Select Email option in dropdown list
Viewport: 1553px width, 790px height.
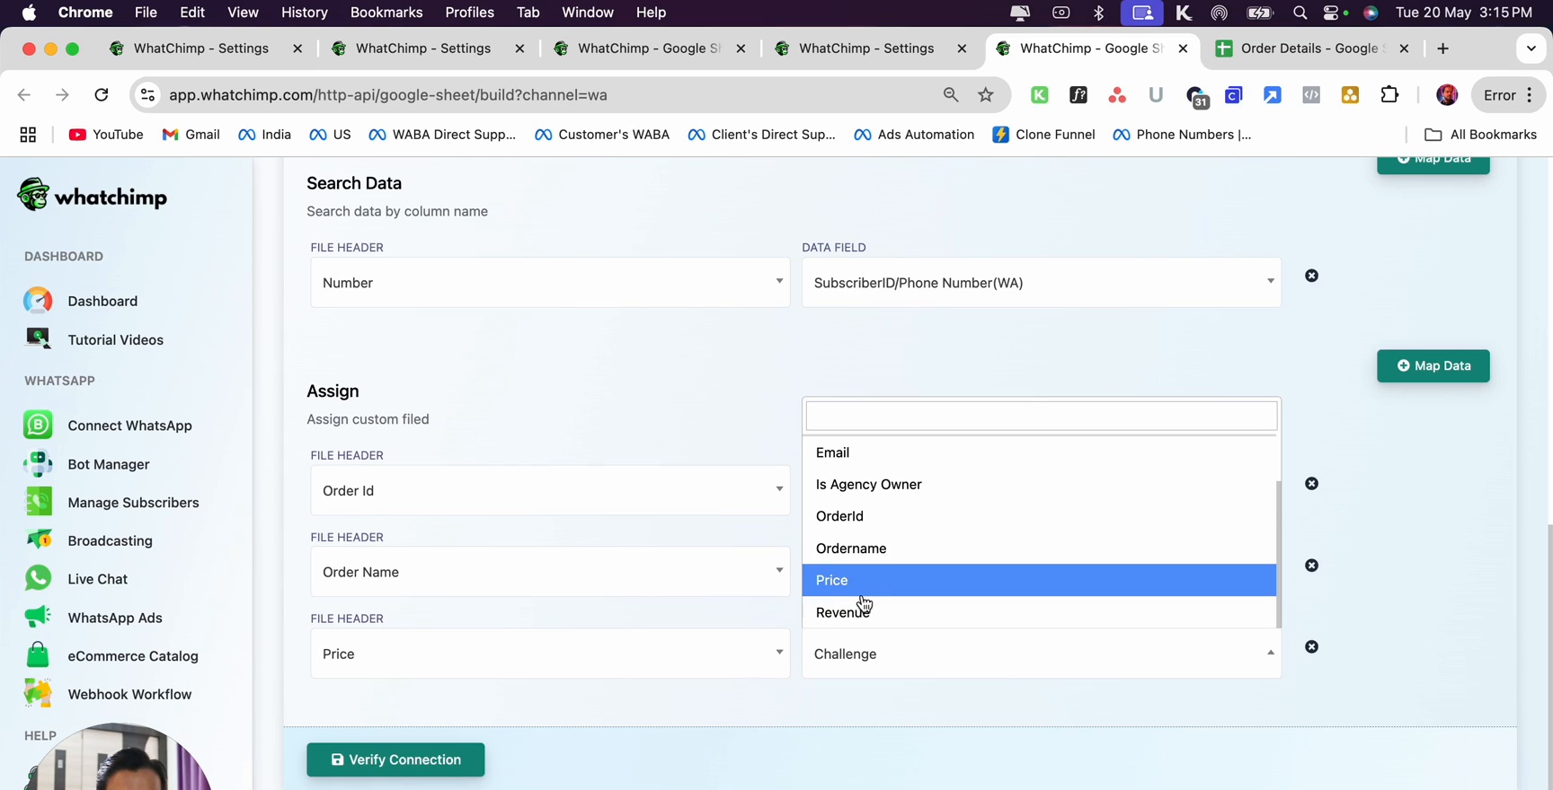pos(1039,452)
